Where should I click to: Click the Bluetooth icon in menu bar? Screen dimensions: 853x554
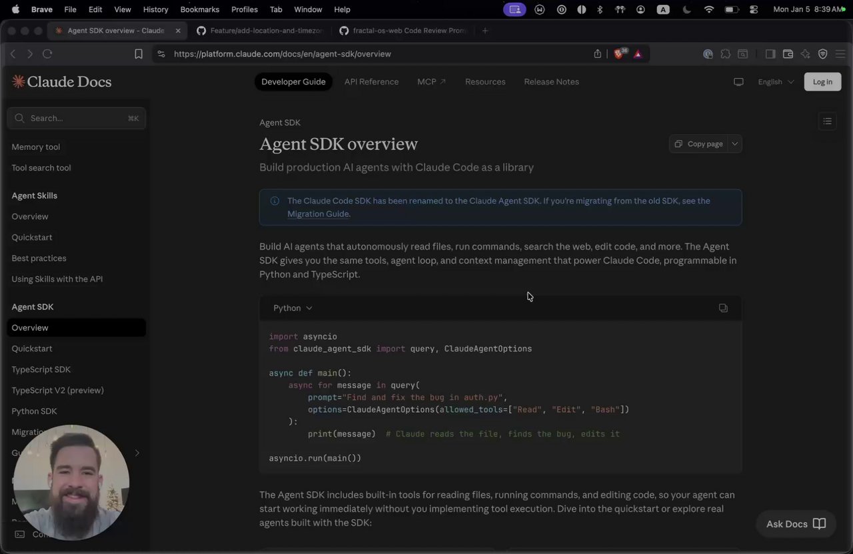(600, 9)
